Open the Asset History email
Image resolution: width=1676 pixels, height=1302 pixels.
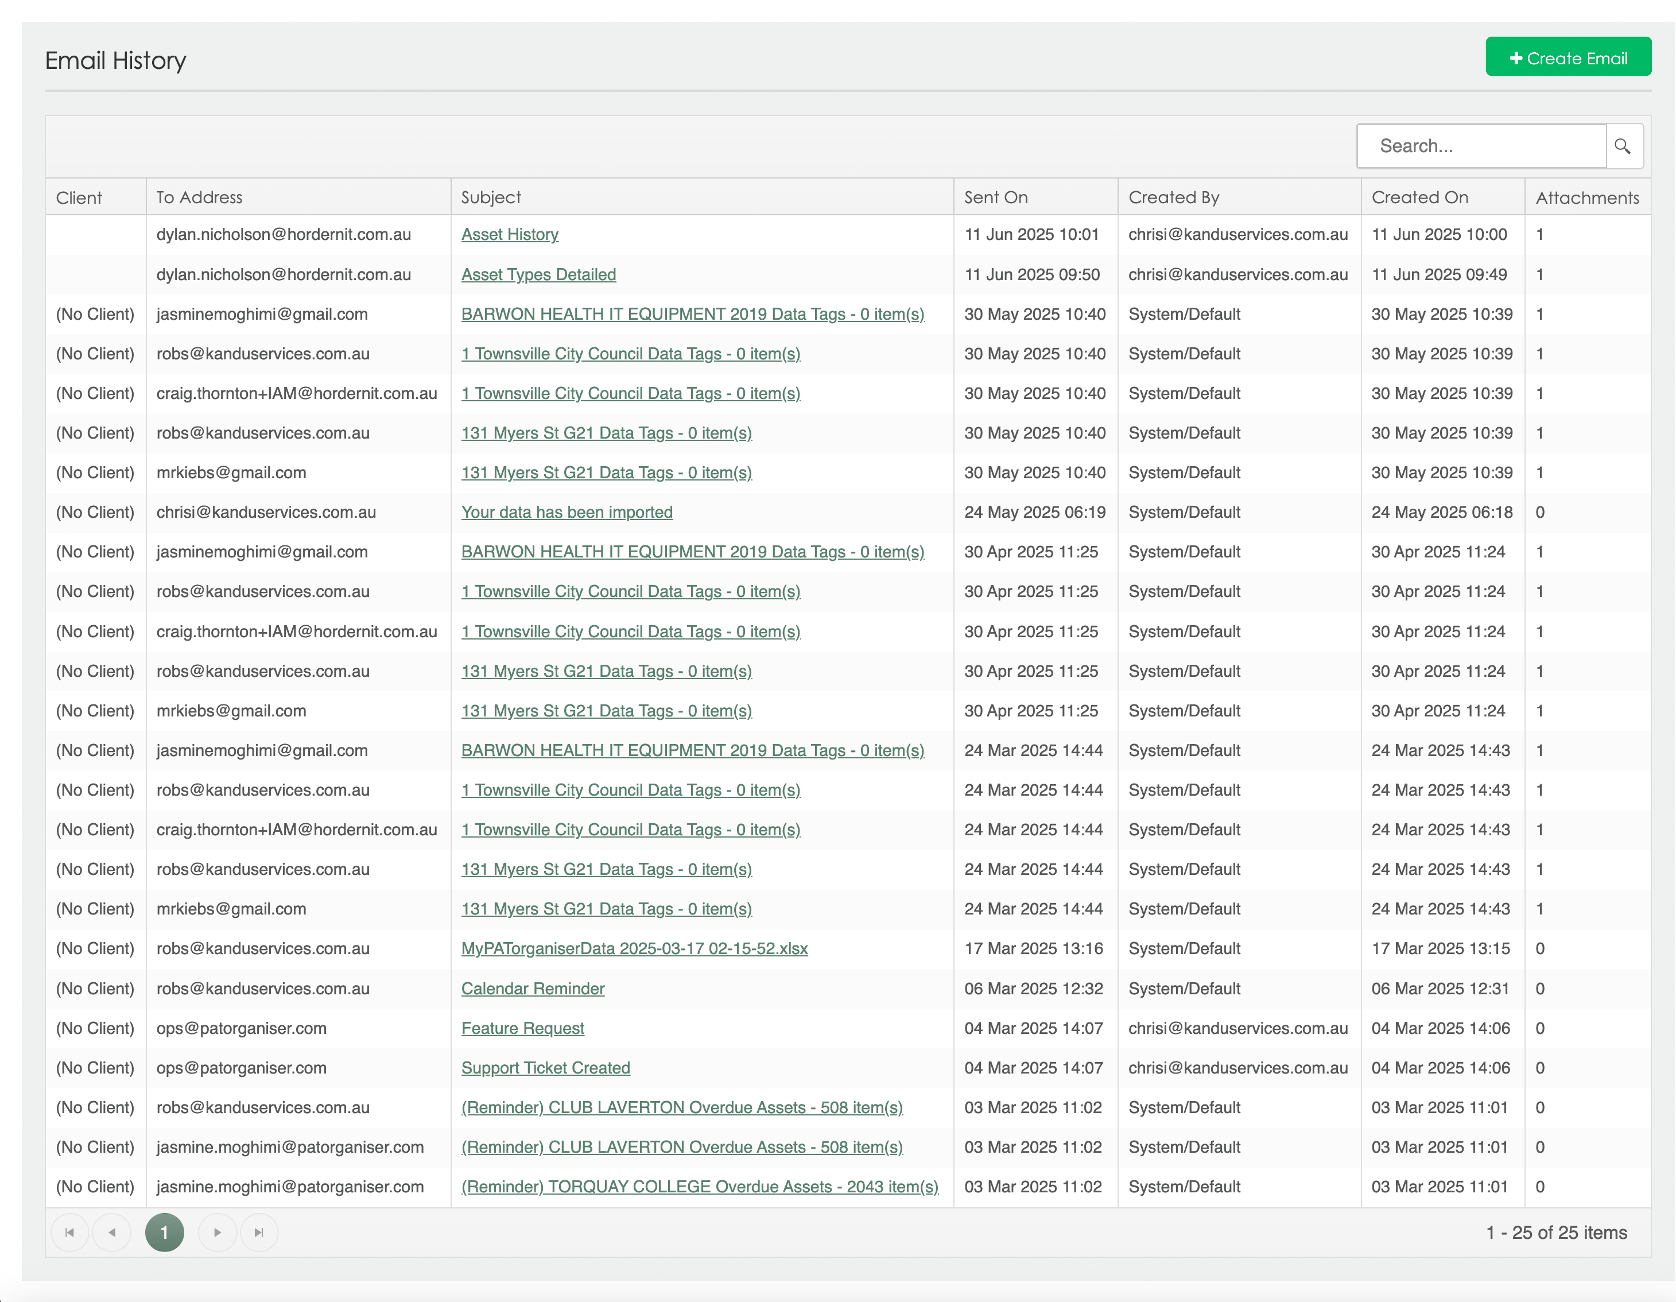(510, 235)
